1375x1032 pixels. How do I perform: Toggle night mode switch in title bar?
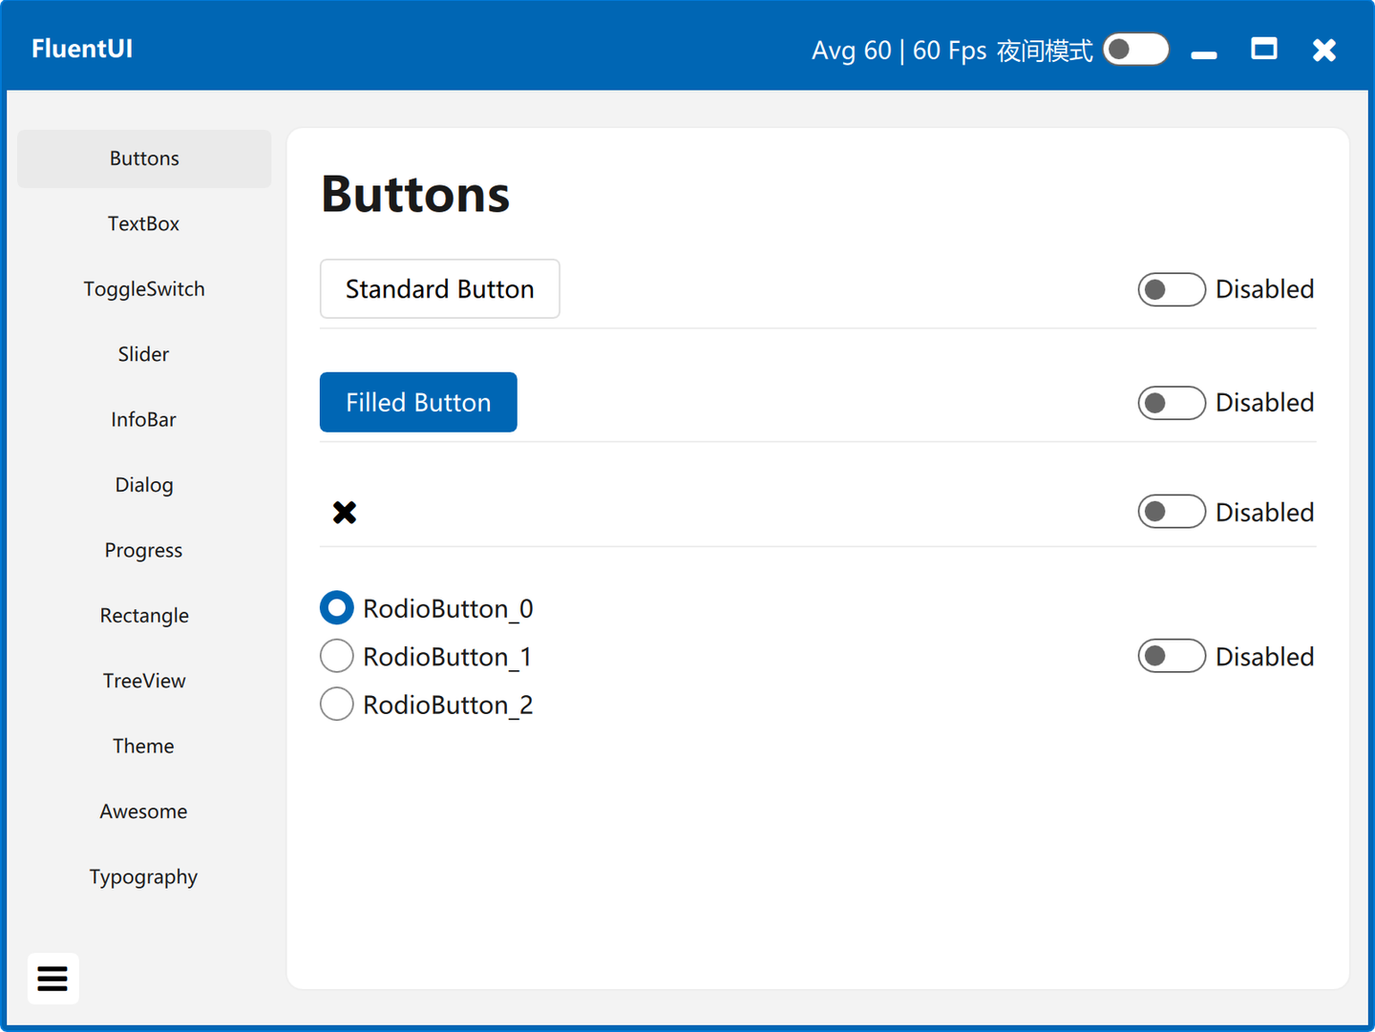pyautogui.click(x=1136, y=50)
